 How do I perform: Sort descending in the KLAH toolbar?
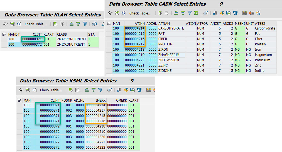[78, 24]
